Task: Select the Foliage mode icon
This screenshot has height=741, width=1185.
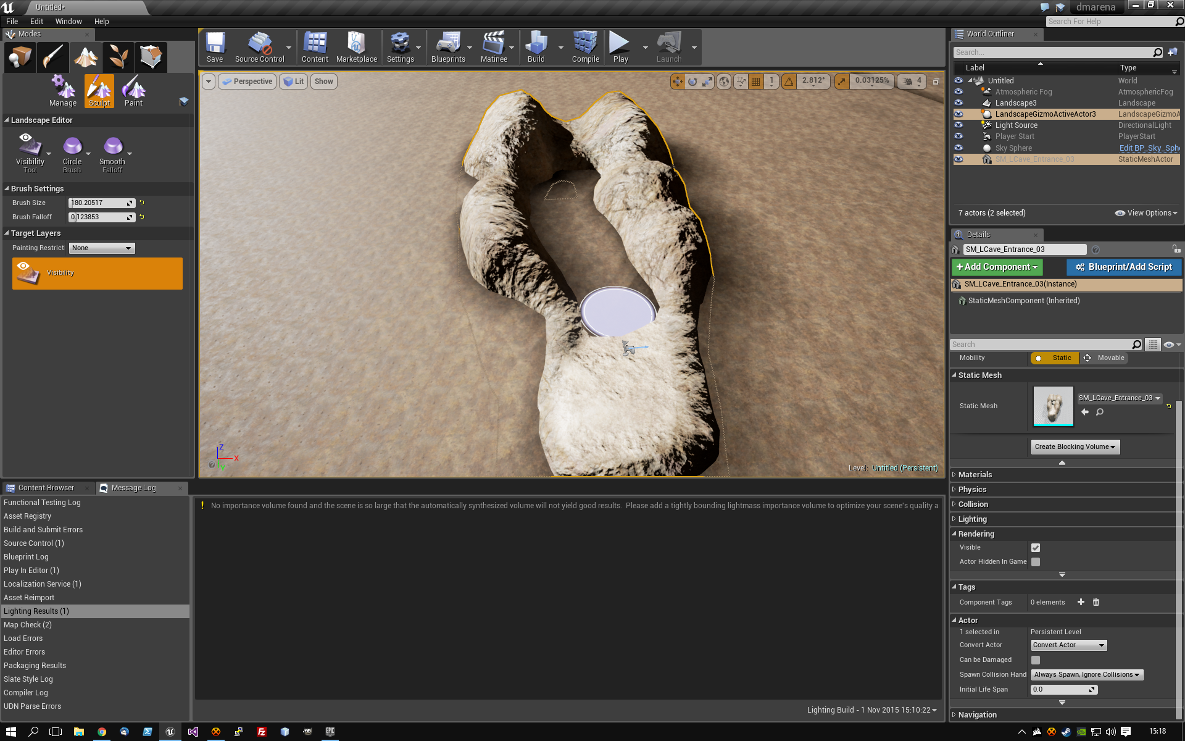Action: (x=118, y=57)
